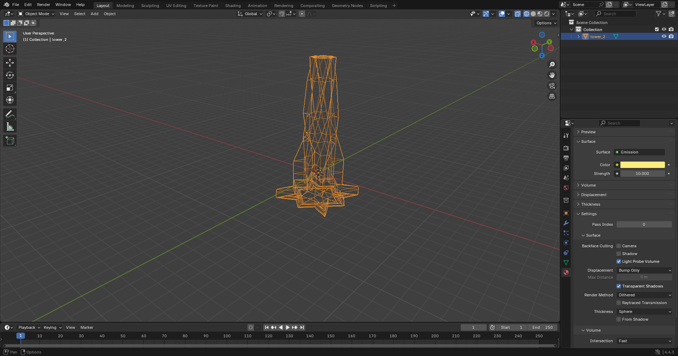The image size is (678, 356).
Task: Open the File menu
Action: 16,5
